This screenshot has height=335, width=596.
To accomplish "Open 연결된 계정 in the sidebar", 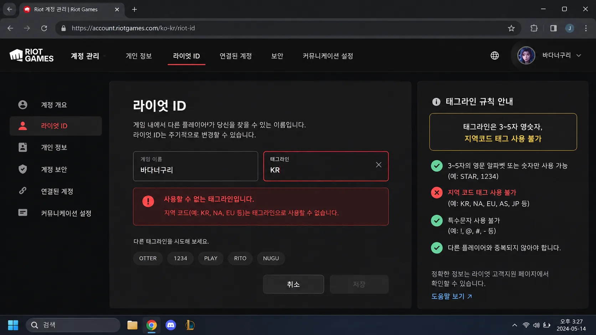I will (x=56, y=191).
